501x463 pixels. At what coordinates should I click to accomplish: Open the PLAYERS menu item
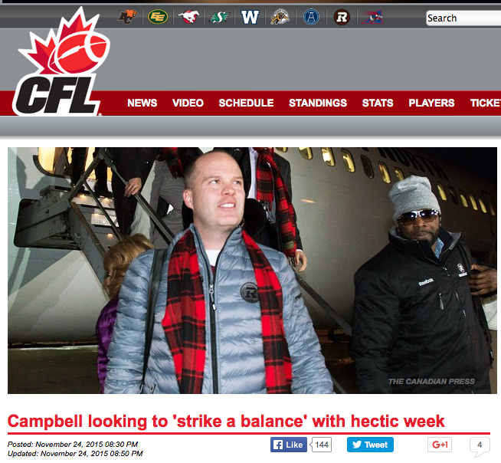click(431, 103)
